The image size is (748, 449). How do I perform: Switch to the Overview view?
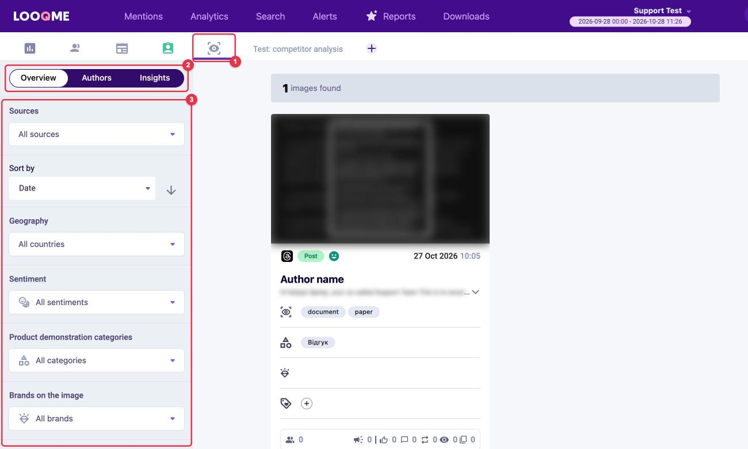(x=39, y=78)
